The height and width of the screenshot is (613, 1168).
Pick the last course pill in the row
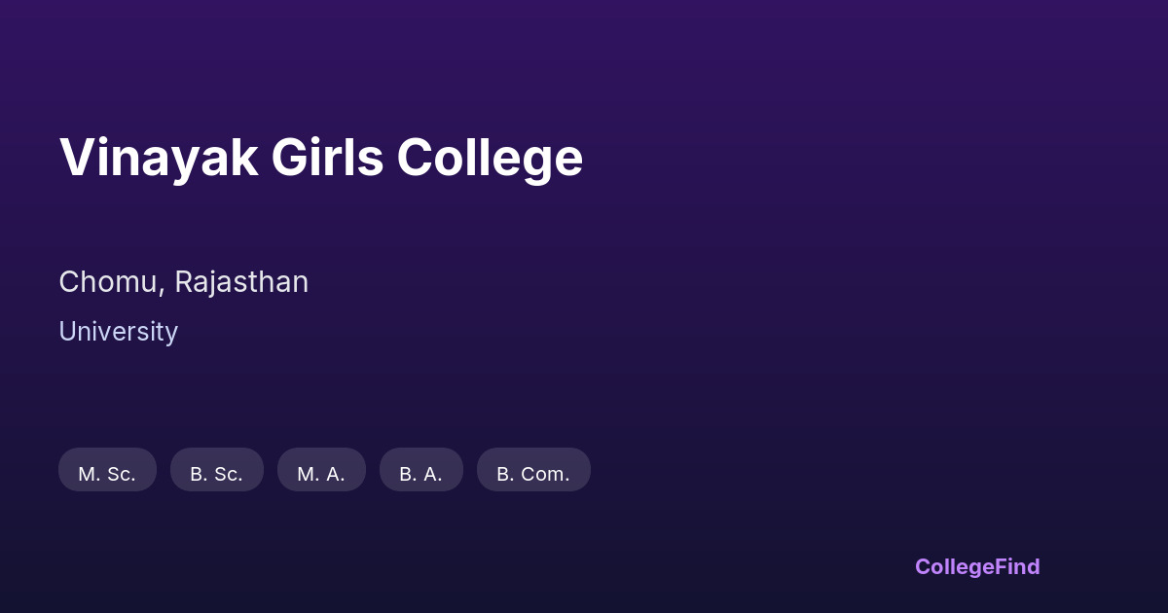coord(533,471)
